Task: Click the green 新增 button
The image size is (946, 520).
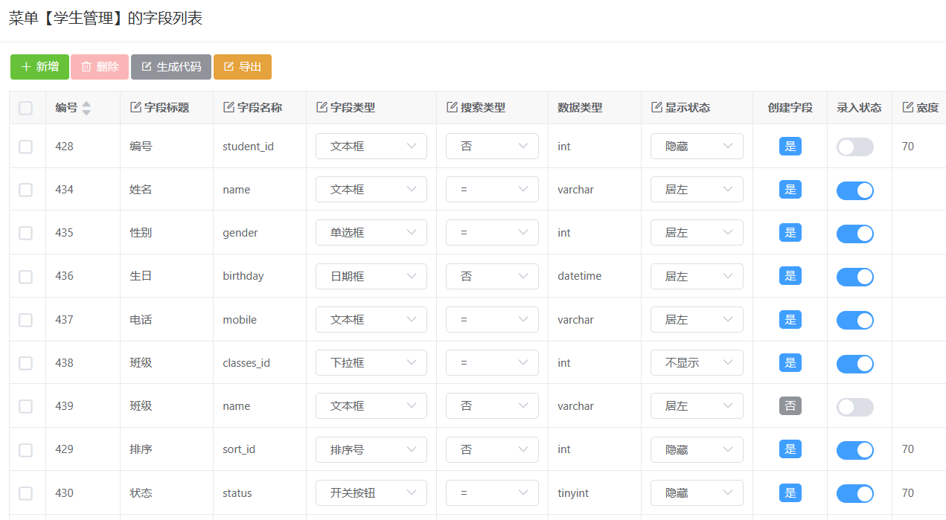Action: 39,67
